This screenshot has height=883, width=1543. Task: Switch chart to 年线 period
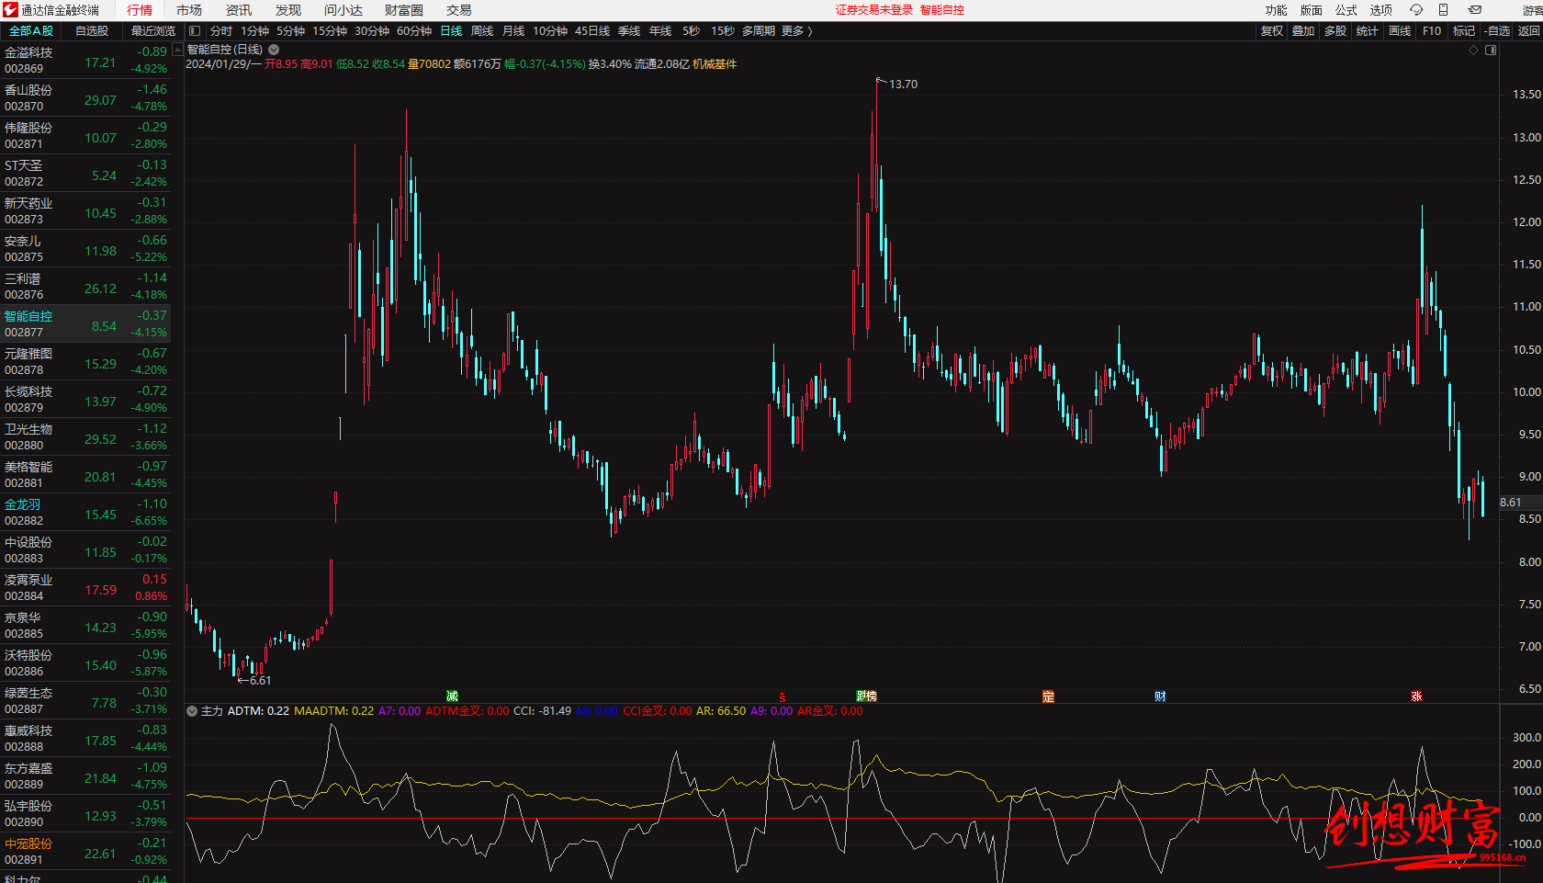(x=660, y=31)
